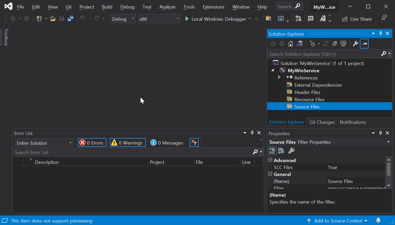Image resolution: width=395 pixels, height=225 pixels.
Task: Click the Pending Changes Filter clock icon
Action: coord(312,44)
